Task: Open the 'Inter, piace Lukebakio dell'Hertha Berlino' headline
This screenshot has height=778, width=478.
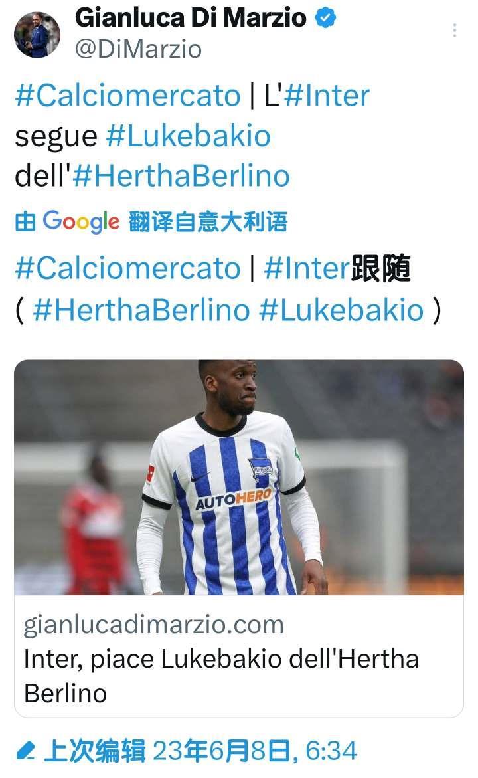Action: coord(221,676)
